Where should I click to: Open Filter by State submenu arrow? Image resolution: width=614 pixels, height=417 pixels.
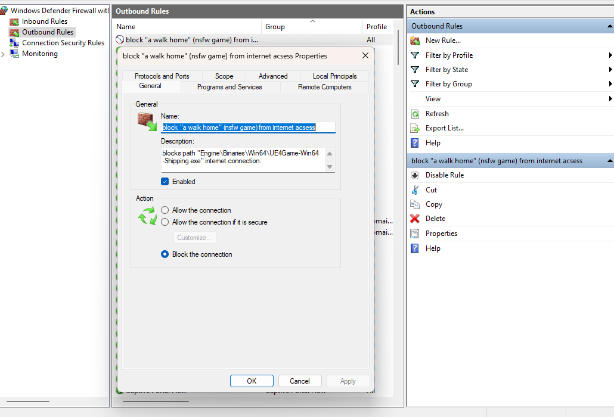point(610,70)
